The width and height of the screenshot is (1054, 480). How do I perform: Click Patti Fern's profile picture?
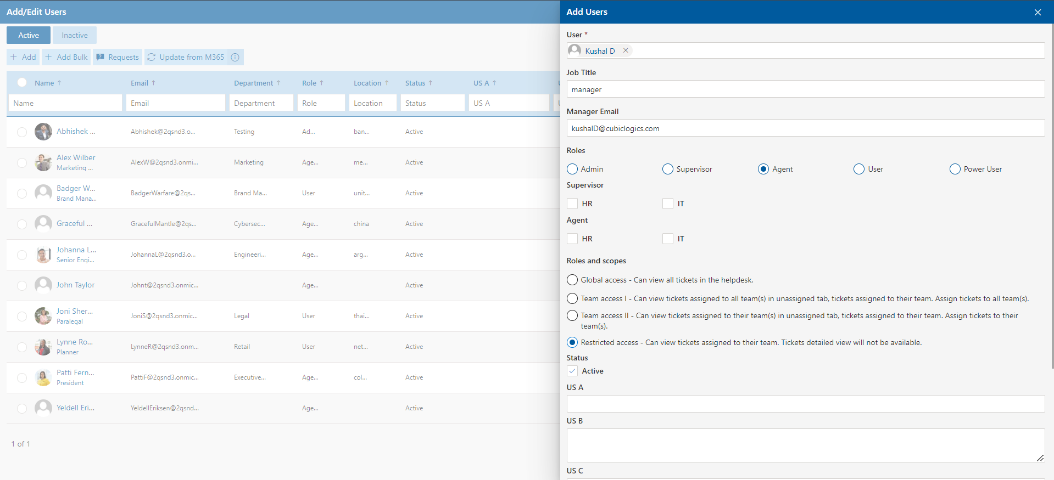43,377
